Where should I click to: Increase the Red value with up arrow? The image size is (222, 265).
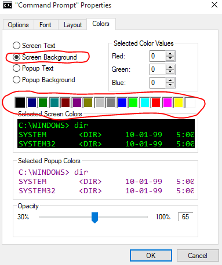click(x=170, y=54)
